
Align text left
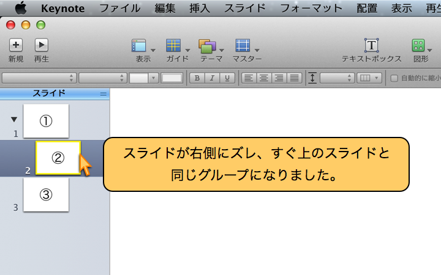tap(249, 78)
